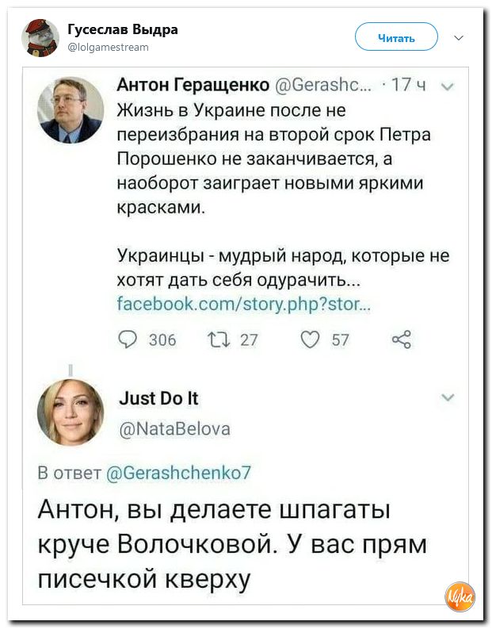Click the orange watermark logo in the corner
This screenshot has height=629, width=492.
(x=460, y=595)
